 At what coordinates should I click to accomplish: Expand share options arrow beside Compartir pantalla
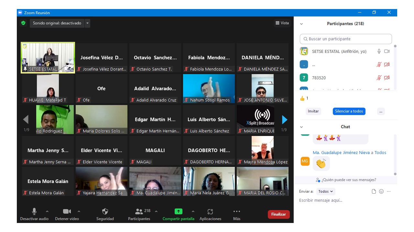point(193,211)
